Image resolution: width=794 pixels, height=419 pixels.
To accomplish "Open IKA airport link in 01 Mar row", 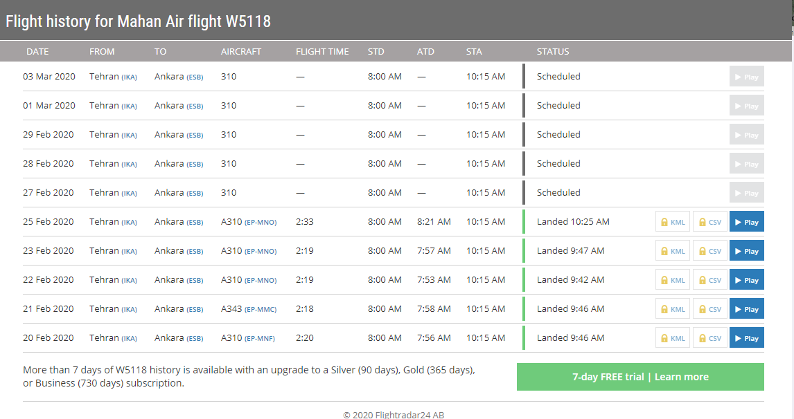I will coord(129,106).
